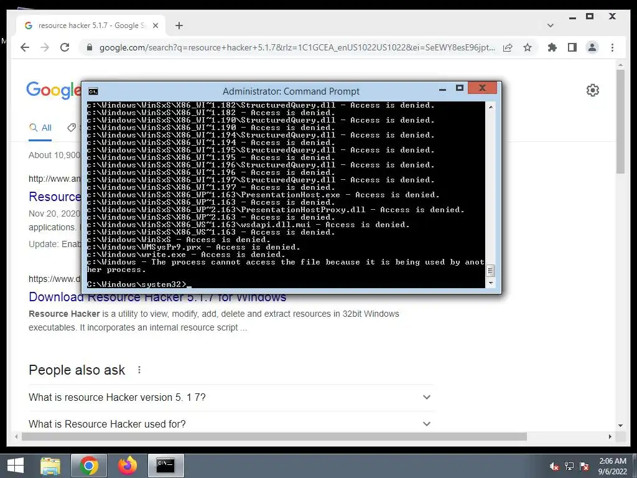Select the resource hacker 5.1.7 tab
Screen dimensions: 637x478
click(91, 26)
